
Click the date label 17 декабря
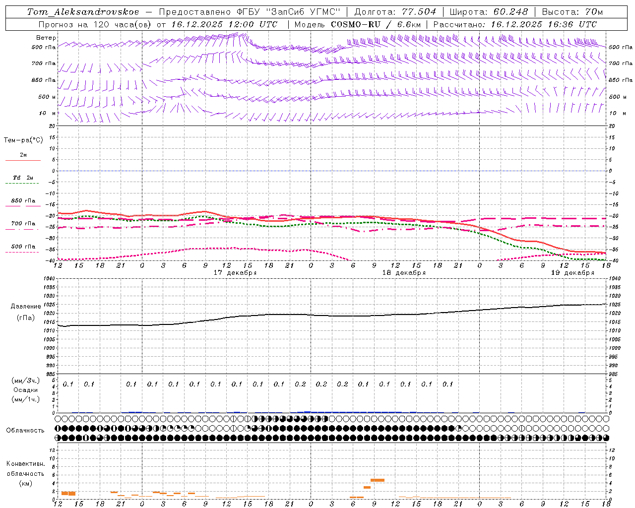[x=235, y=273]
